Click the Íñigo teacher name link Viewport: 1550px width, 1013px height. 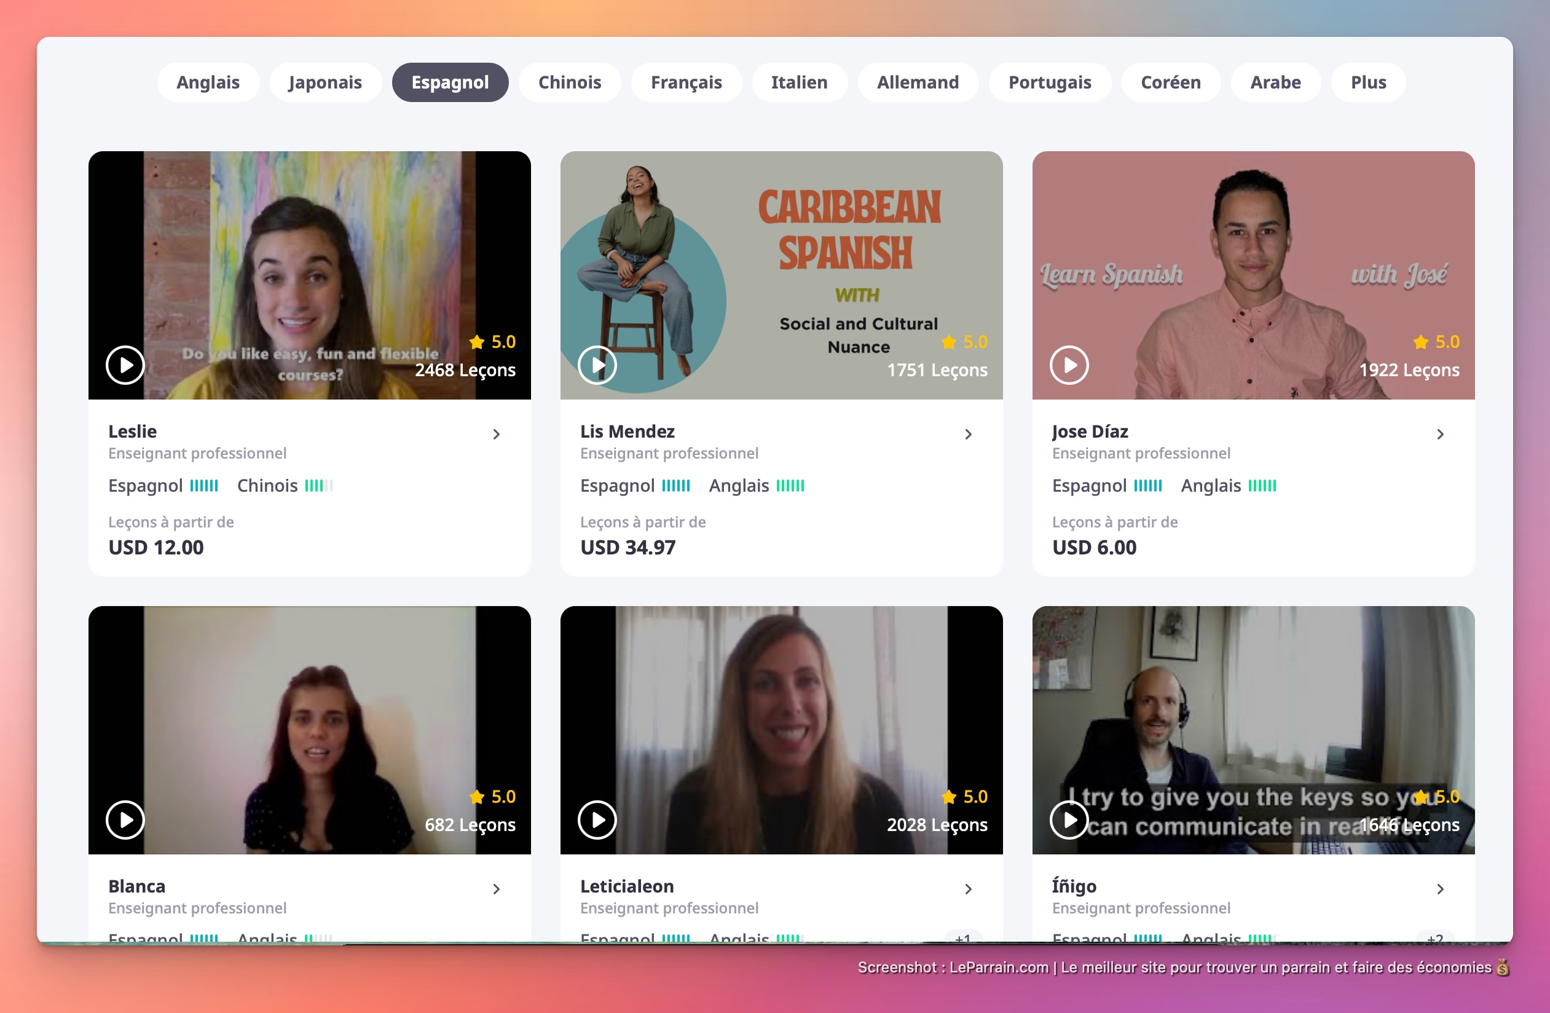point(1074,886)
